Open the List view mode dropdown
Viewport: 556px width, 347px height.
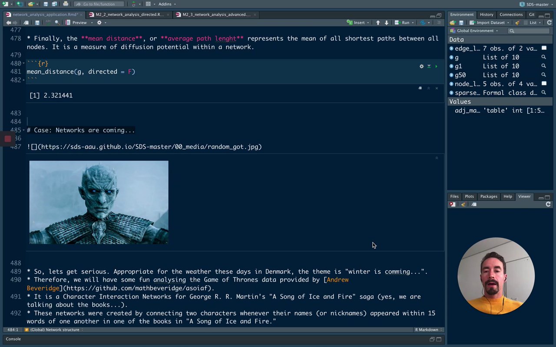click(x=533, y=23)
